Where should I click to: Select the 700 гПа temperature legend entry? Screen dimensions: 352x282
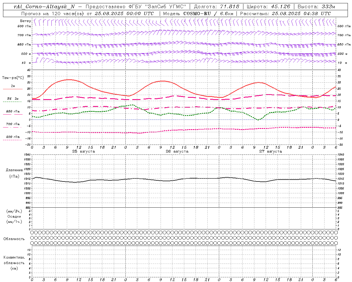(x=13, y=124)
